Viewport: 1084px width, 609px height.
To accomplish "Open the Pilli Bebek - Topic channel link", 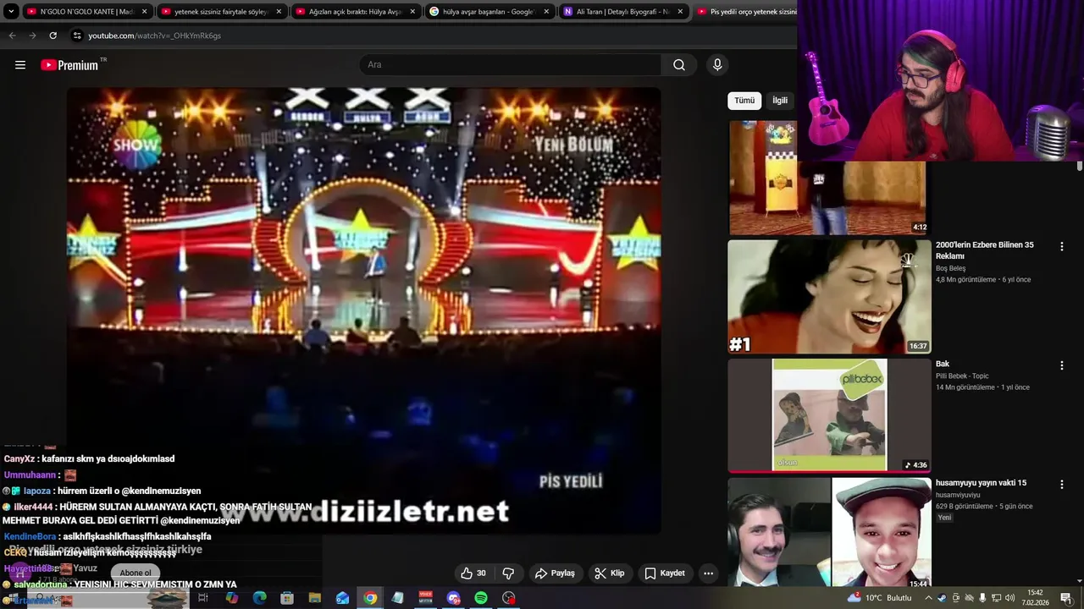I will pyautogui.click(x=962, y=376).
